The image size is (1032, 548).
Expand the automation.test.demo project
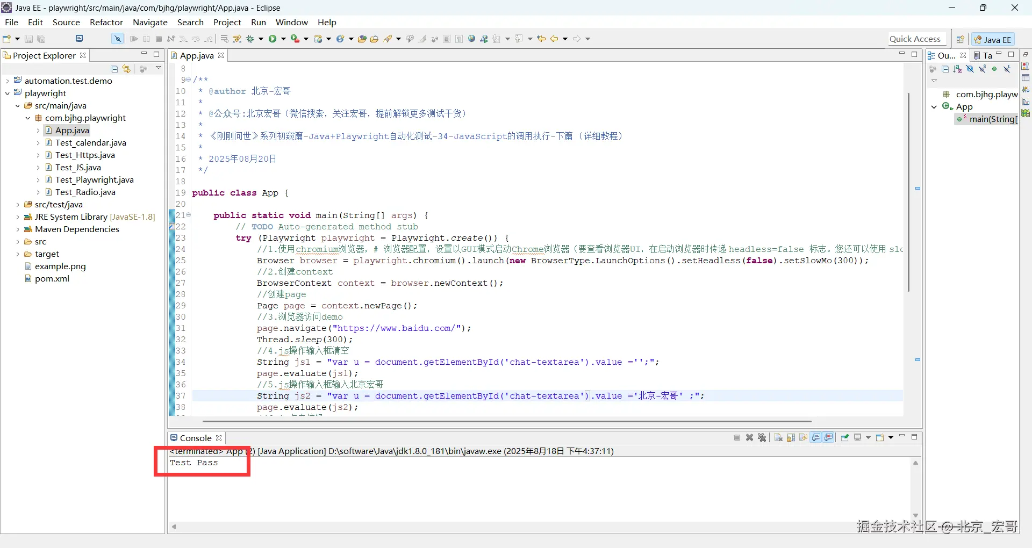point(8,81)
